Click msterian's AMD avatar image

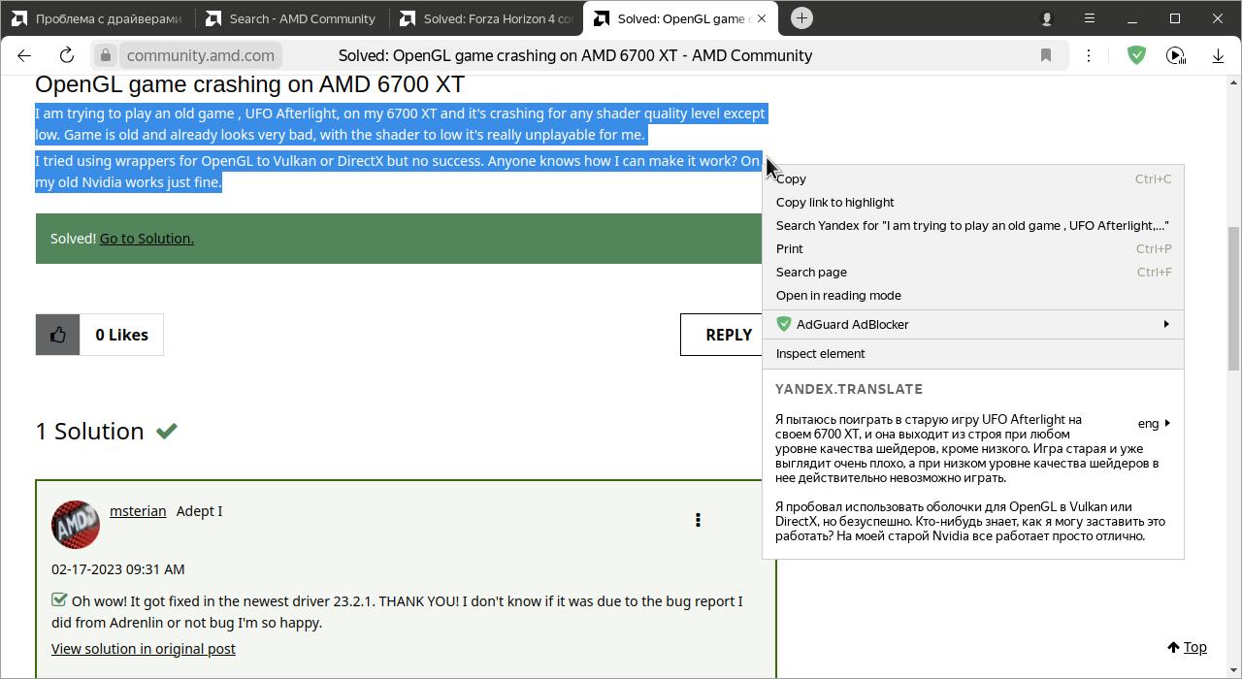(76, 525)
